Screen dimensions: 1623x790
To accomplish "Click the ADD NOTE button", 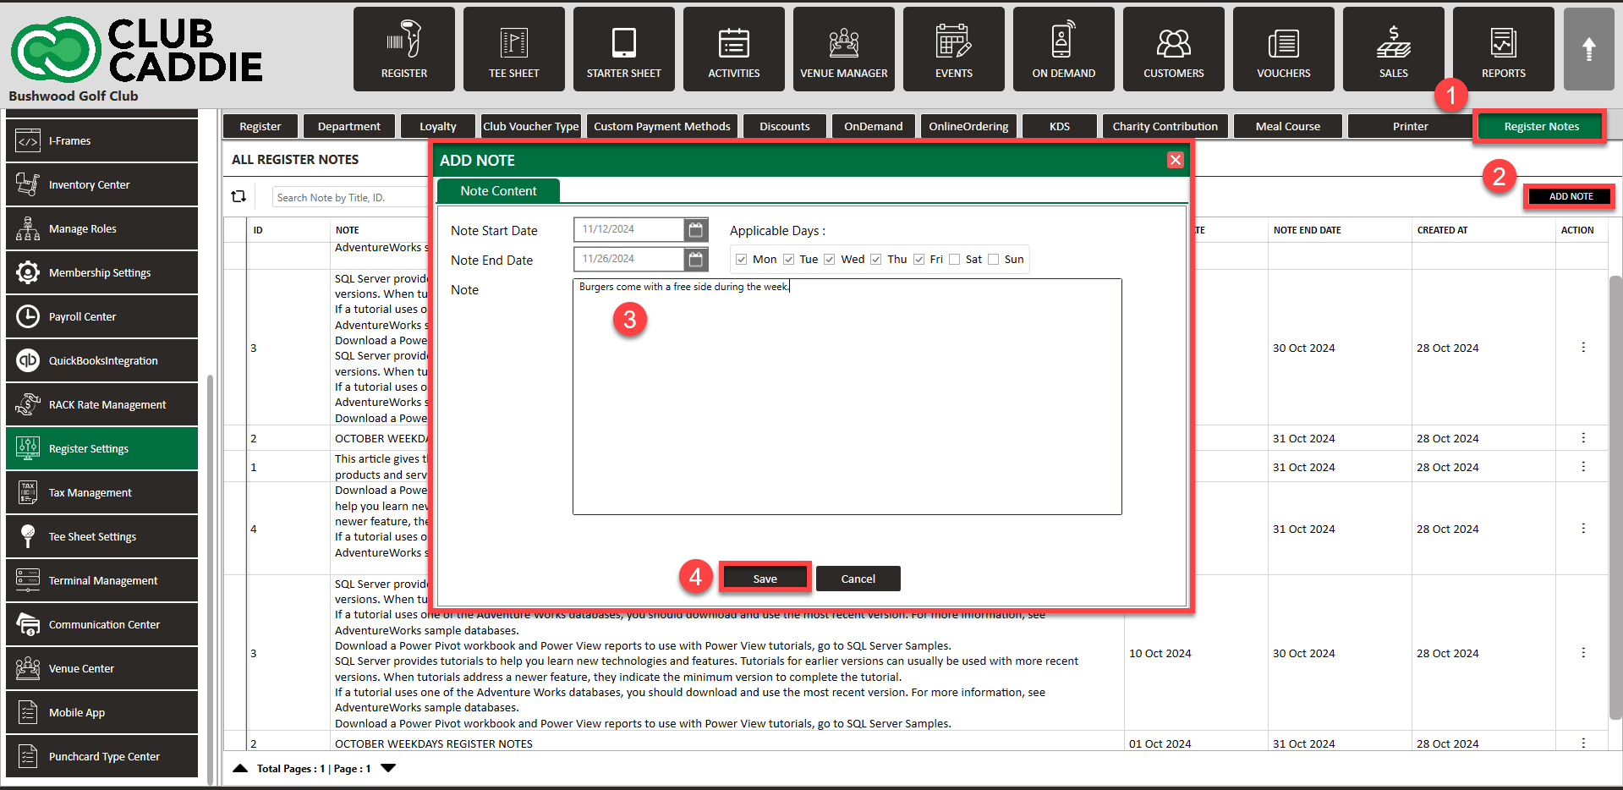I will pos(1571,196).
